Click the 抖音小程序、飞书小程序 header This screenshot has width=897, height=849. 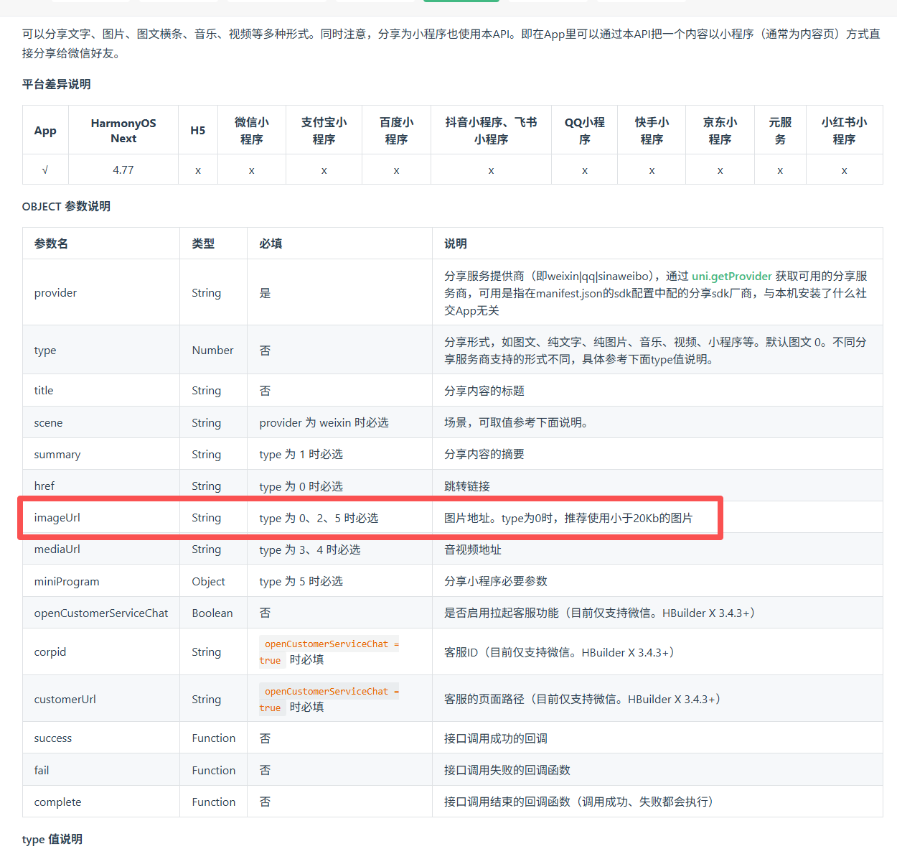[491, 131]
